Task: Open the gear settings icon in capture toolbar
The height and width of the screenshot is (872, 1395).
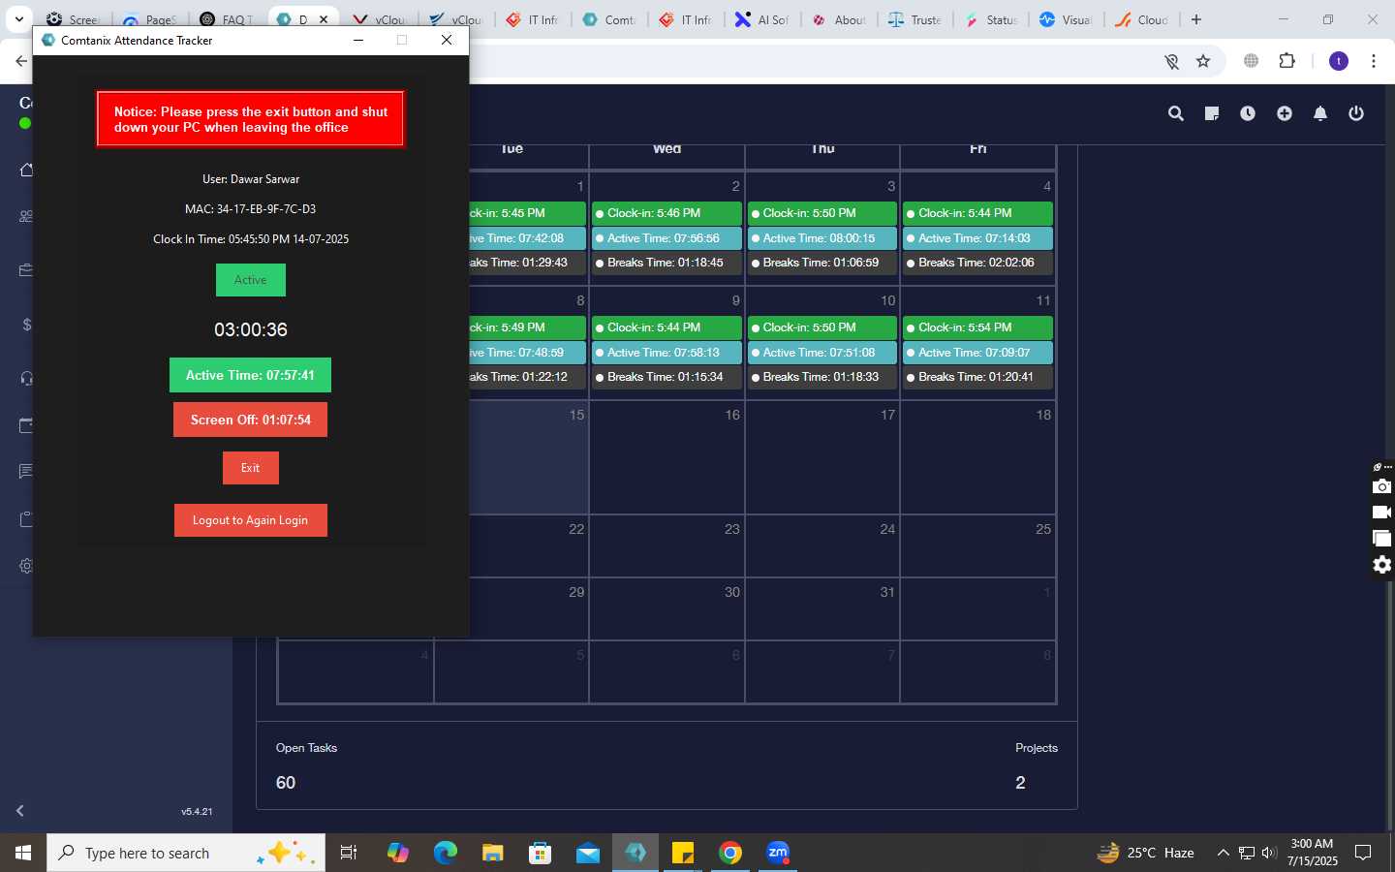Action: click(1382, 565)
